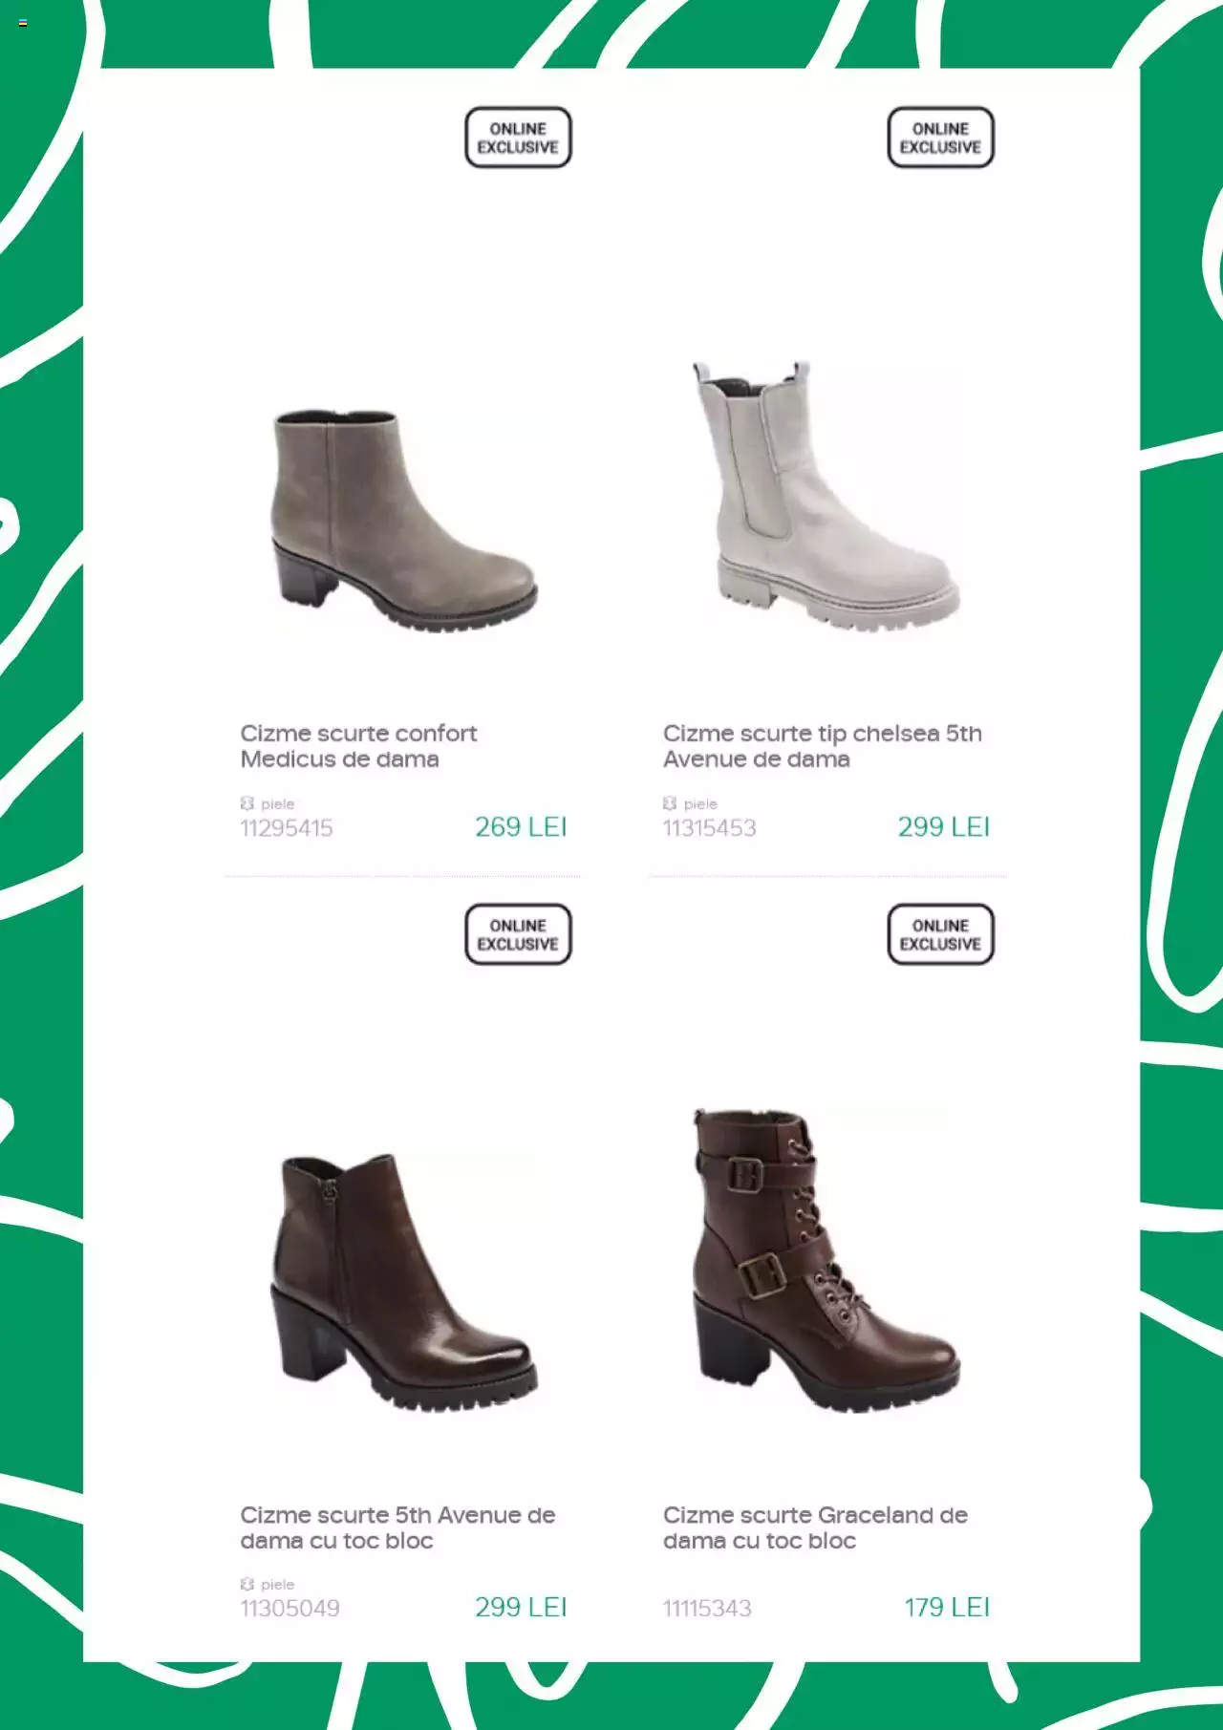Click Online Exclusive badge above 5th Avenue block-heel boot
Viewport: 1223px width, 1730px height.
click(518, 934)
